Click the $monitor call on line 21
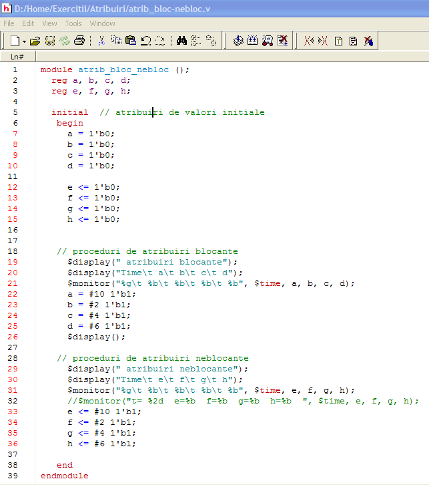The image size is (429, 485). 211,283
